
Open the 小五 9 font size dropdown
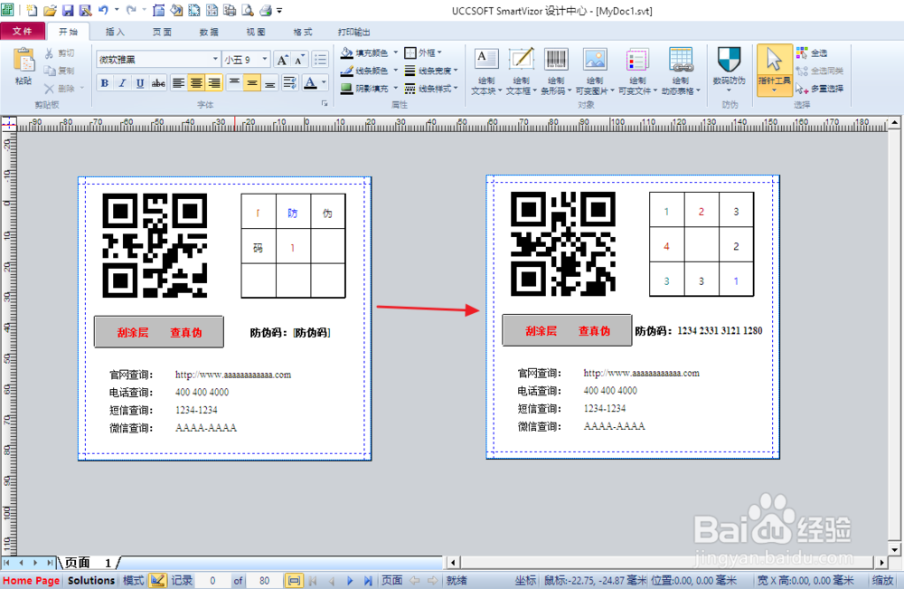click(x=265, y=59)
